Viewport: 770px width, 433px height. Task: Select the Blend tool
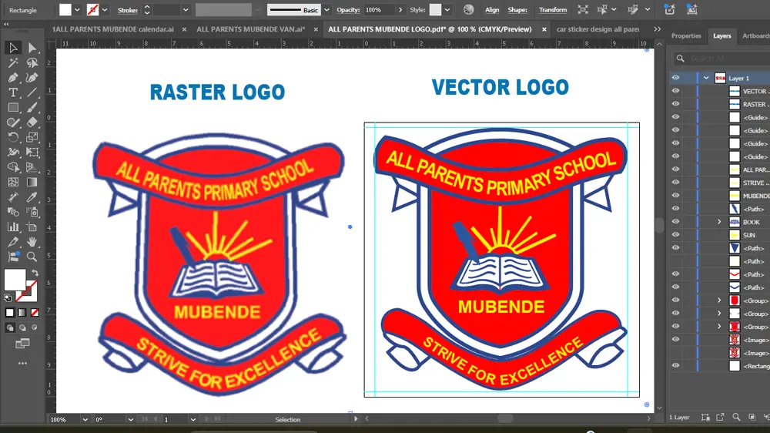(13, 213)
